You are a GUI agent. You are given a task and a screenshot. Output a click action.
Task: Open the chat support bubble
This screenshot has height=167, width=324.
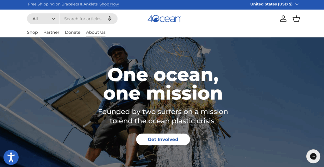pyautogui.click(x=313, y=156)
